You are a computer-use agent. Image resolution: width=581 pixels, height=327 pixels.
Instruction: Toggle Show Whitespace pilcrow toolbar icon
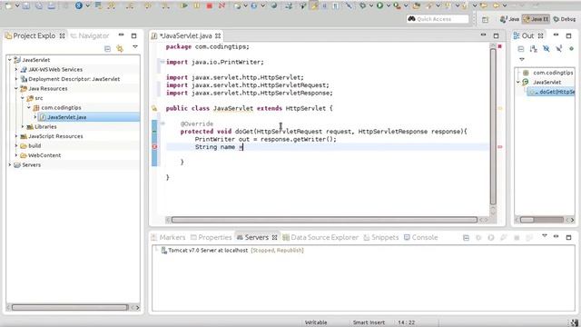[x=335, y=5]
